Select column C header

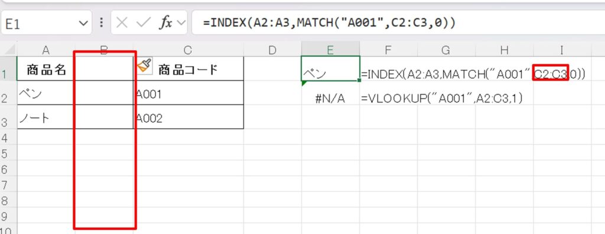188,50
